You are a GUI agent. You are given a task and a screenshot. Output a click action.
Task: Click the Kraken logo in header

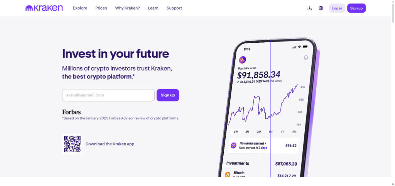tap(44, 8)
